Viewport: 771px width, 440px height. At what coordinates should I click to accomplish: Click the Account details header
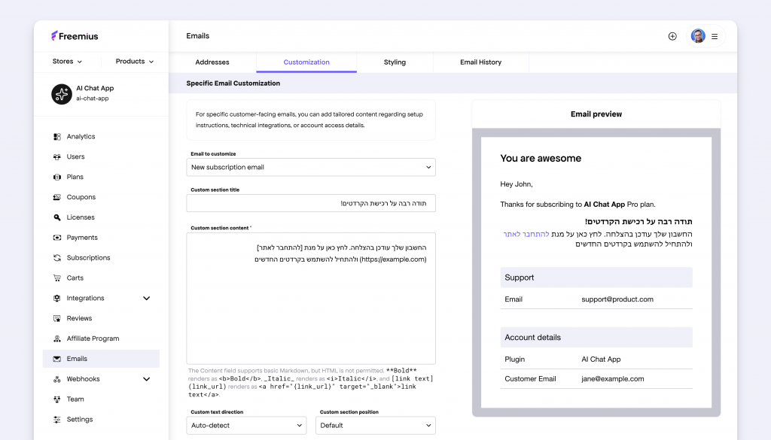coord(596,338)
